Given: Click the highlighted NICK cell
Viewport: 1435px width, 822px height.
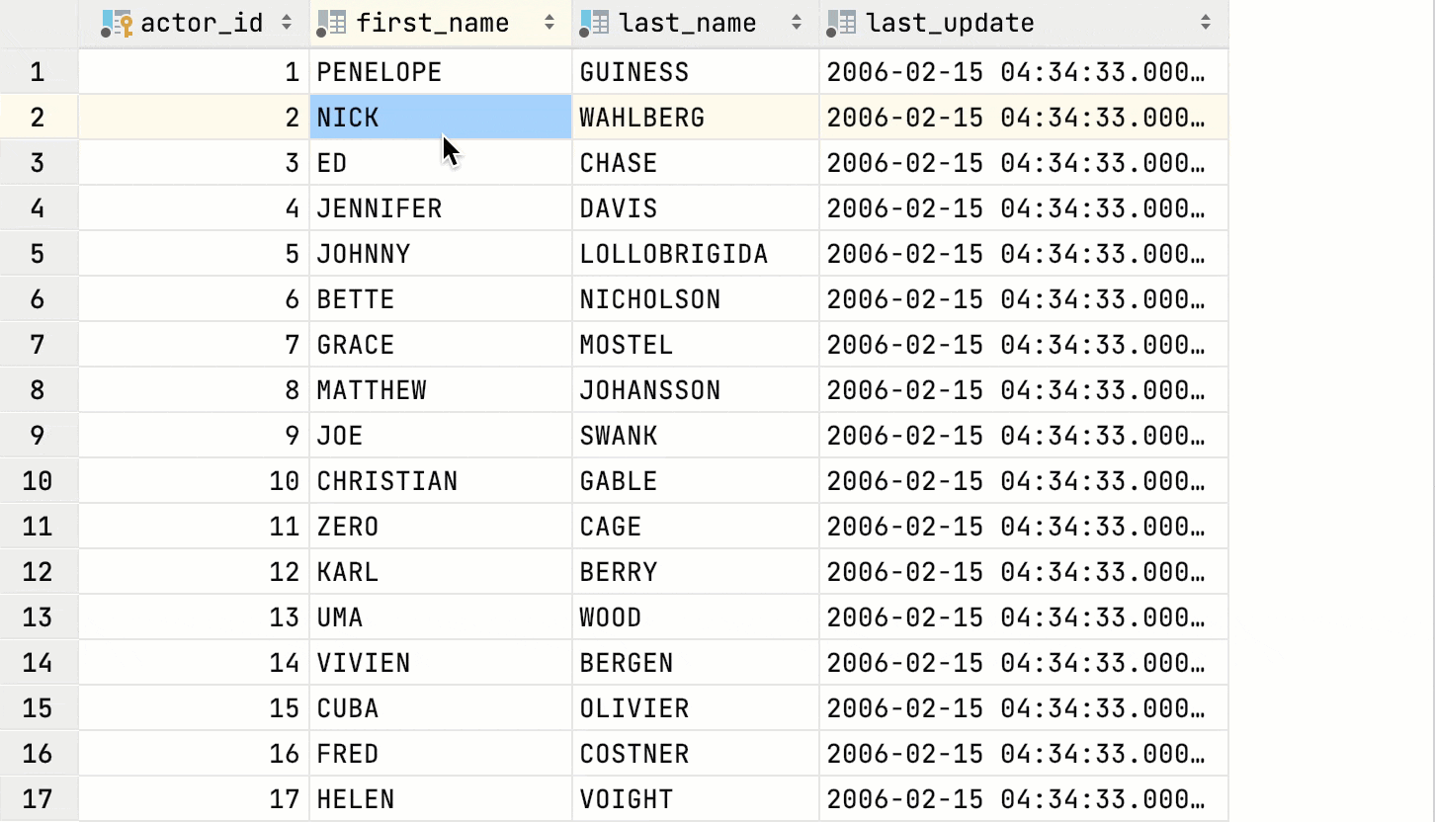Looking at the screenshot, I should point(348,119).
